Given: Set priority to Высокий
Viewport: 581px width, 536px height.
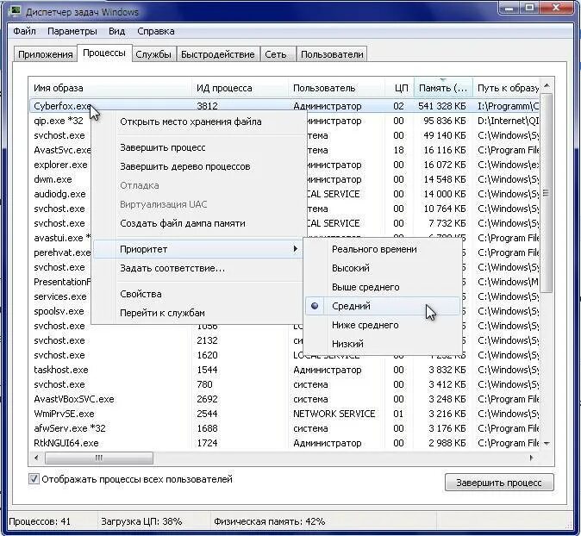Looking at the screenshot, I should click(x=383, y=268).
